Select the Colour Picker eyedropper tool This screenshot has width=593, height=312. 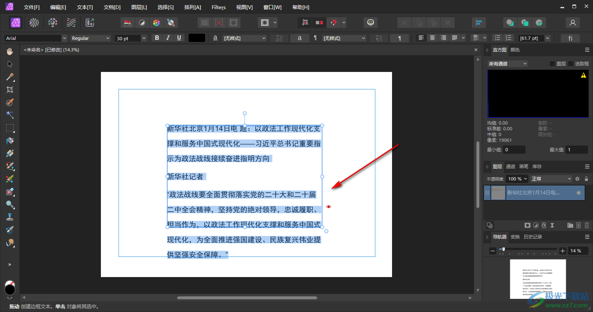(x=10, y=77)
